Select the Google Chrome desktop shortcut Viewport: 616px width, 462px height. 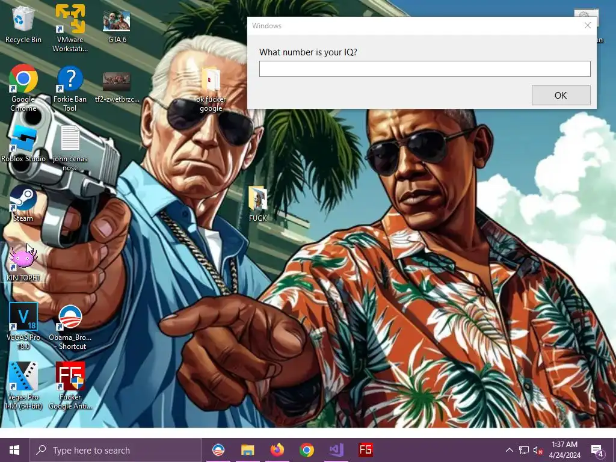pyautogui.click(x=23, y=87)
